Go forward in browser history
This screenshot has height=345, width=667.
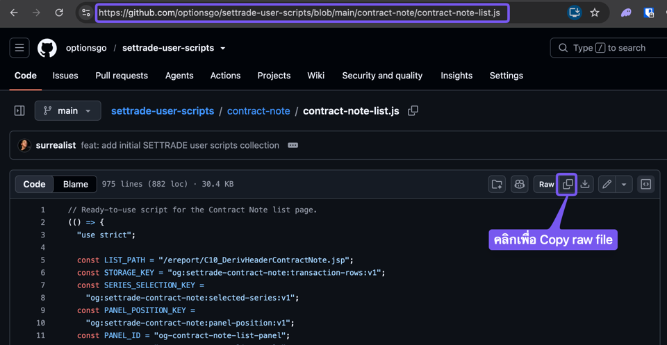37,12
